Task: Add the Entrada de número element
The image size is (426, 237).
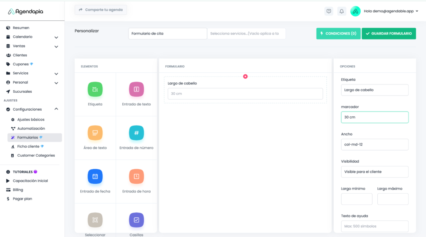Action: [136, 133]
